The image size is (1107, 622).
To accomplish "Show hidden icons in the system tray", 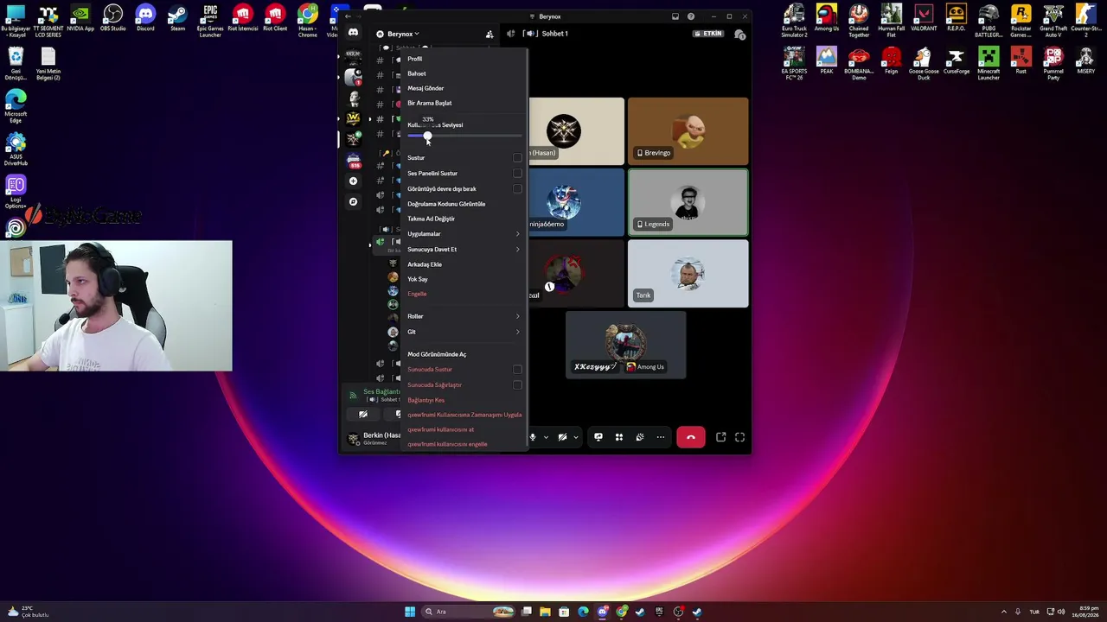I will [x=1004, y=612].
